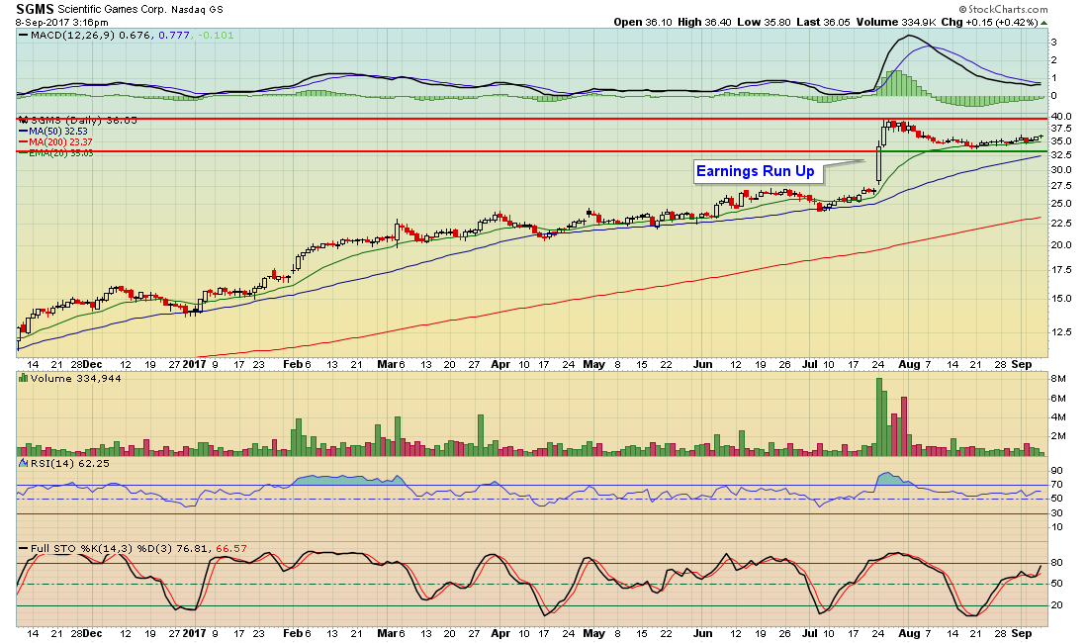Click the Aug label on the bottom date axis

click(x=908, y=633)
